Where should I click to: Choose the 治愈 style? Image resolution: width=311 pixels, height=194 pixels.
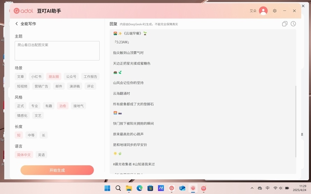(63, 106)
